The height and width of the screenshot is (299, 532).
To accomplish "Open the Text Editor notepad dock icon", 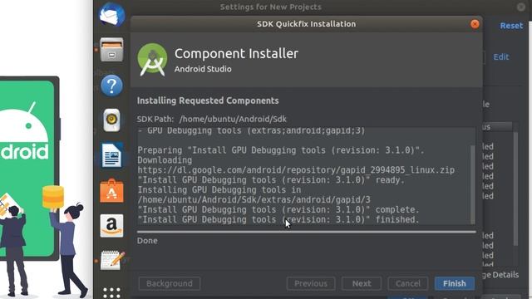I will point(112,260).
